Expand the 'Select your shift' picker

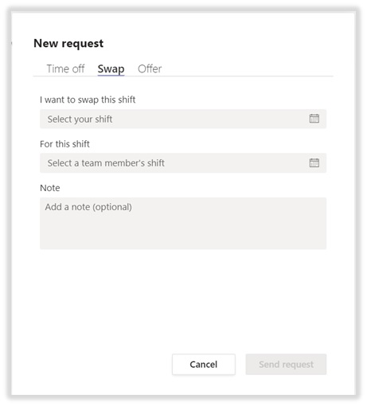[183, 119]
